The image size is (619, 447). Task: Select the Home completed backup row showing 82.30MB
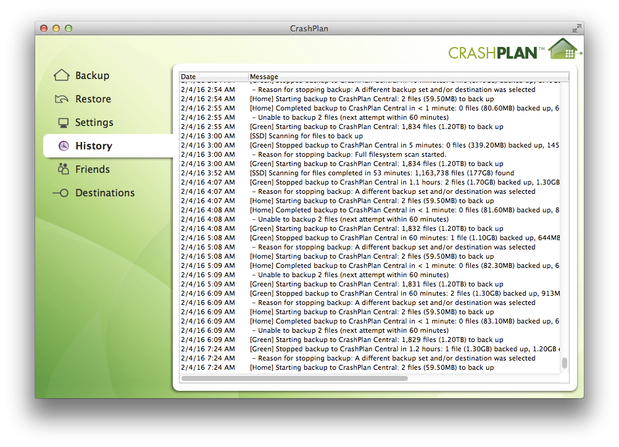click(x=370, y=265)
